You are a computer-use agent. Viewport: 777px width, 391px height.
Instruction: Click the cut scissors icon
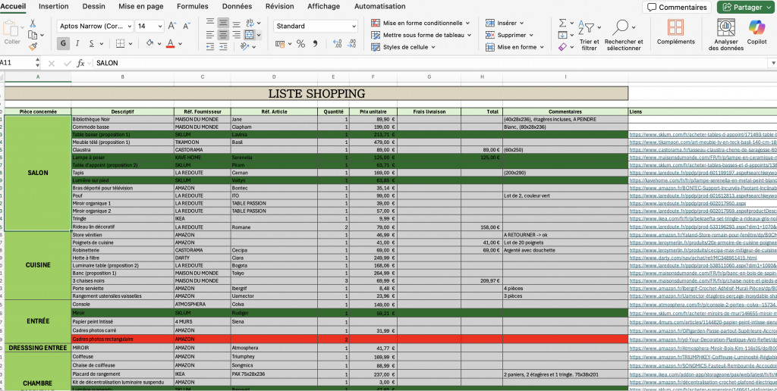pyautogui.click(x=32, y=23)
